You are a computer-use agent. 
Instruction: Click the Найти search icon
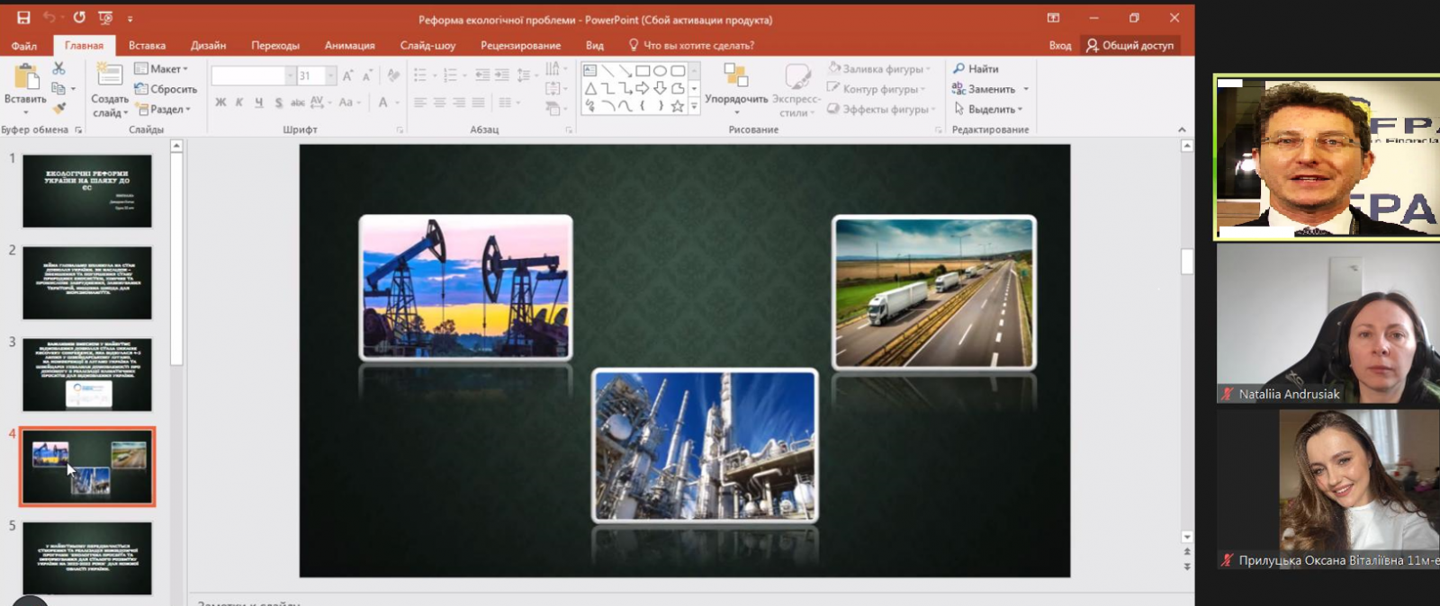959,68
